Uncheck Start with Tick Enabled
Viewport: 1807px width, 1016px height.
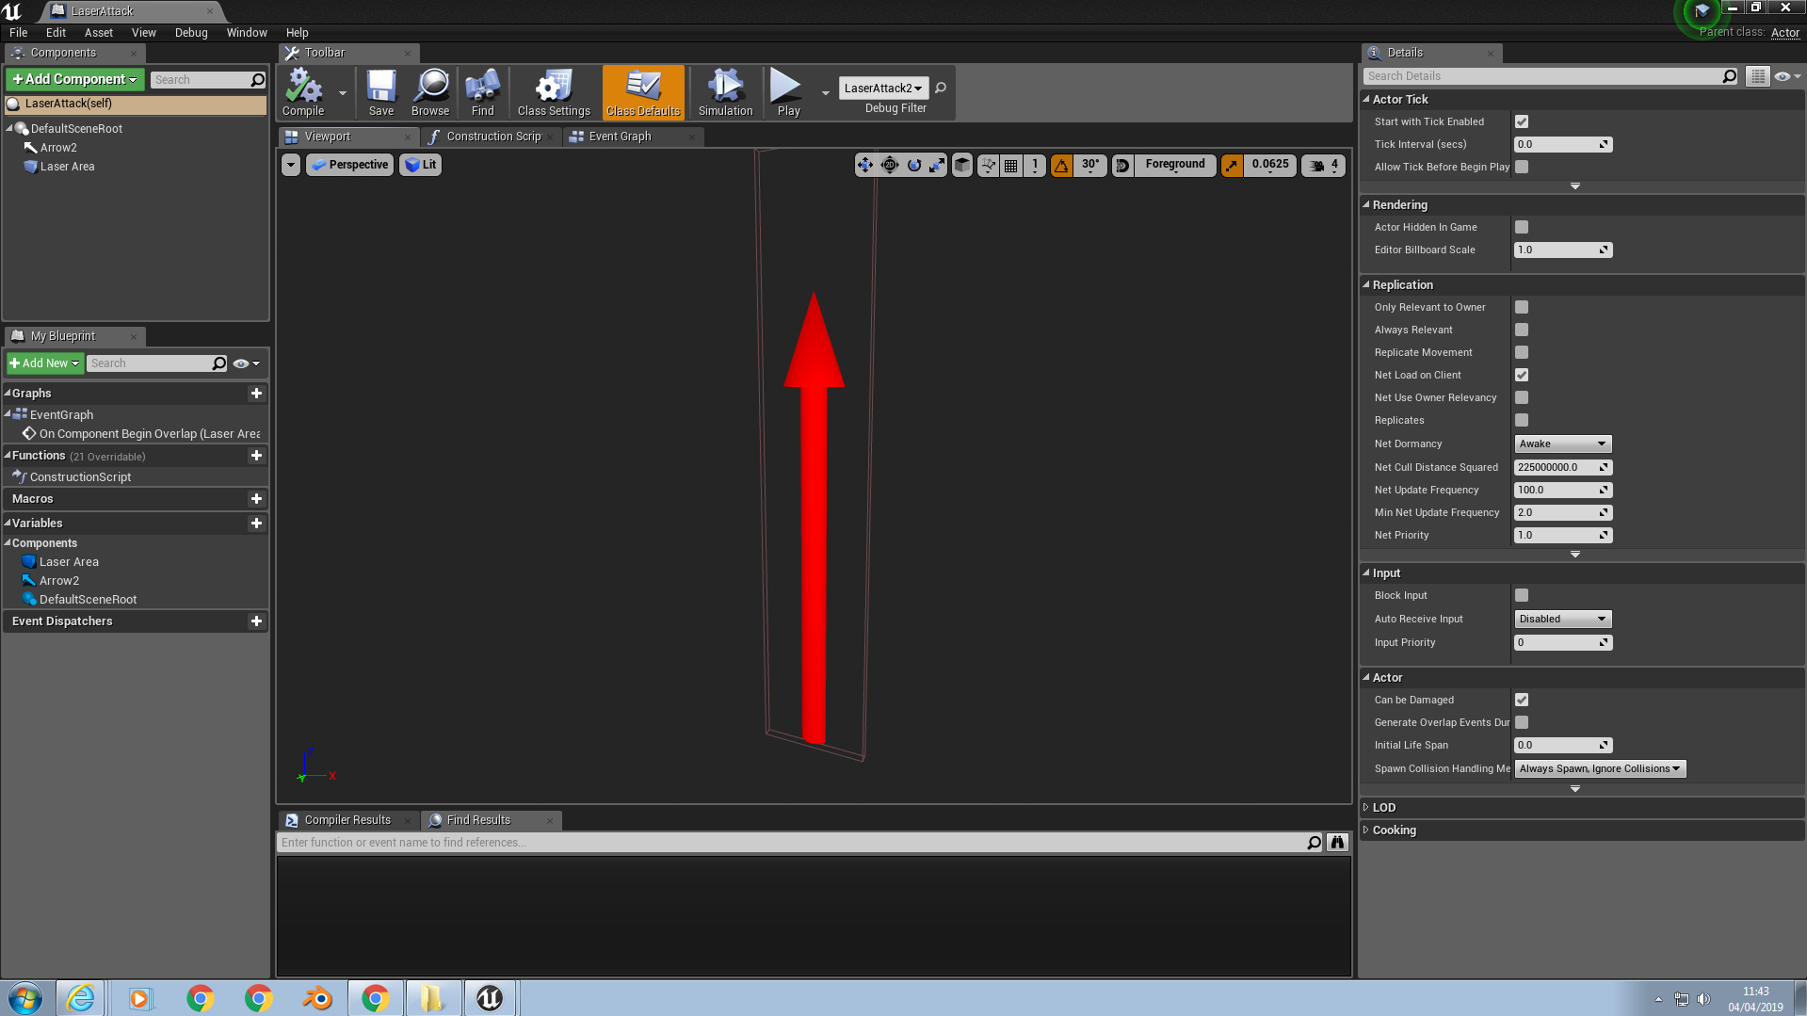(x=1522, y=121)
